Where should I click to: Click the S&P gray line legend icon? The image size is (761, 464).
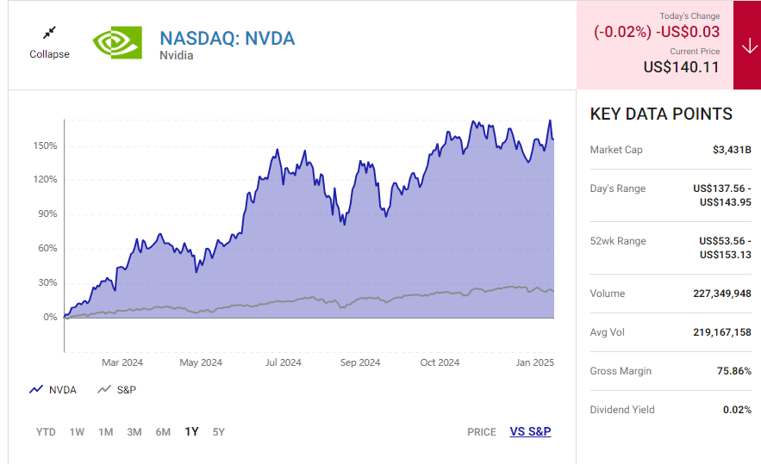[104, 389]
